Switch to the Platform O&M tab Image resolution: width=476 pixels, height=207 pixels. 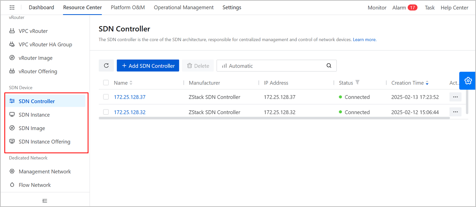(x=128, y=8)
